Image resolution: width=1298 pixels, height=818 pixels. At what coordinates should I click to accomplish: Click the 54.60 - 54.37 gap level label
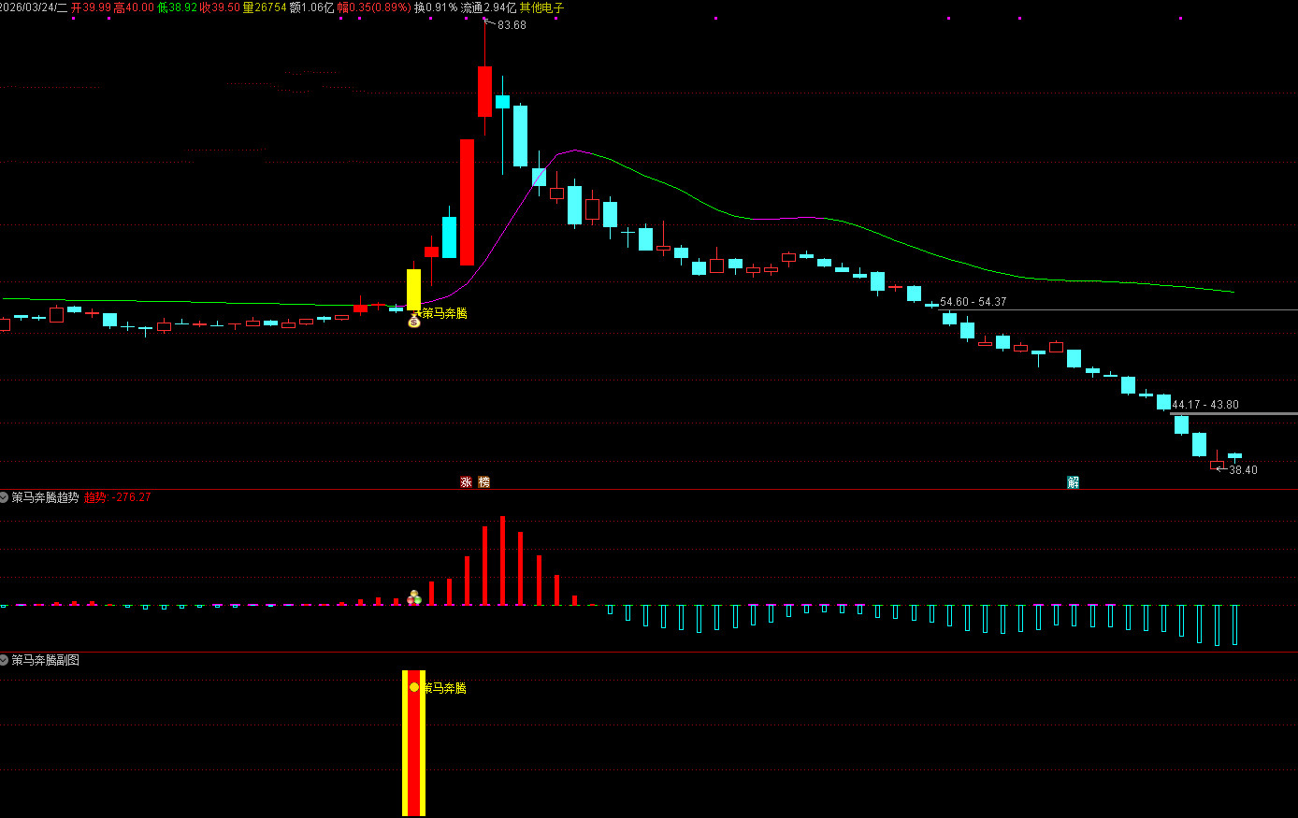pyautogui.click(x=973, y=302)
